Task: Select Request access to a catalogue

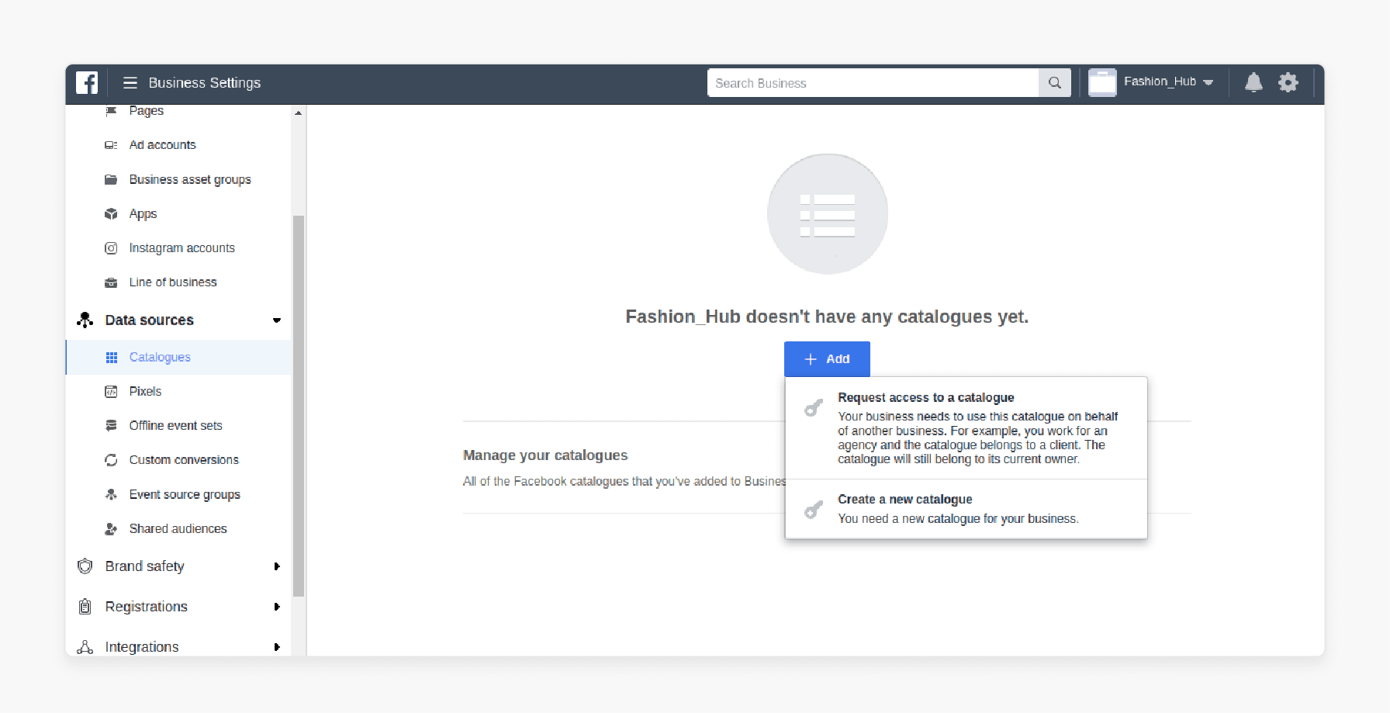Action: 966,427
